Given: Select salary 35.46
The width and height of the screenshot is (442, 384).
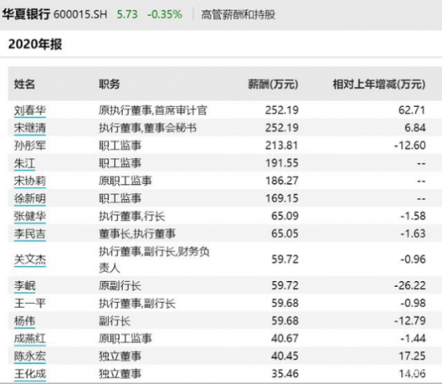Looking at the screenshot, I should click(285, 374).
